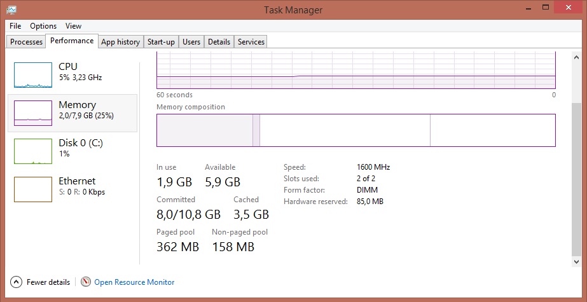This screenshot has width=587, height=302.
Task: Click the Memory composition label
Action: pyautogui.click(x=191, y=107)
